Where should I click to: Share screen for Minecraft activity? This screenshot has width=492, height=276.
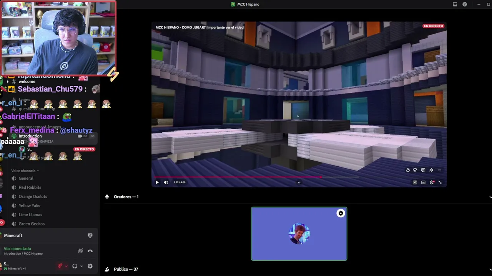point(90,235)
